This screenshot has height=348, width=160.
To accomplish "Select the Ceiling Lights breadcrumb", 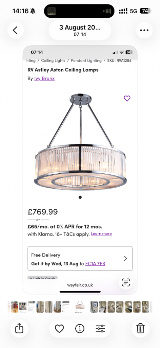I will [53, 60].
